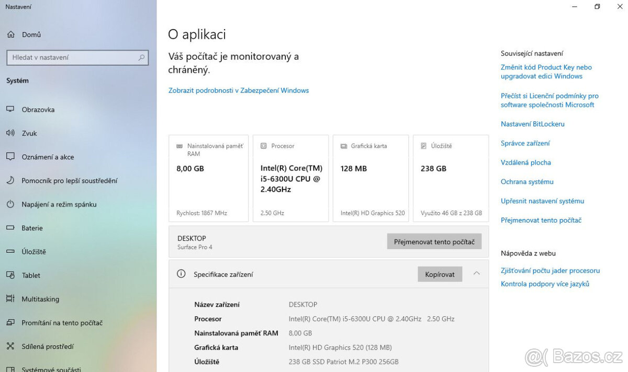Open Napájení a režim spánku power icon
Screen dimensions: 628x372
coord(10,204)
